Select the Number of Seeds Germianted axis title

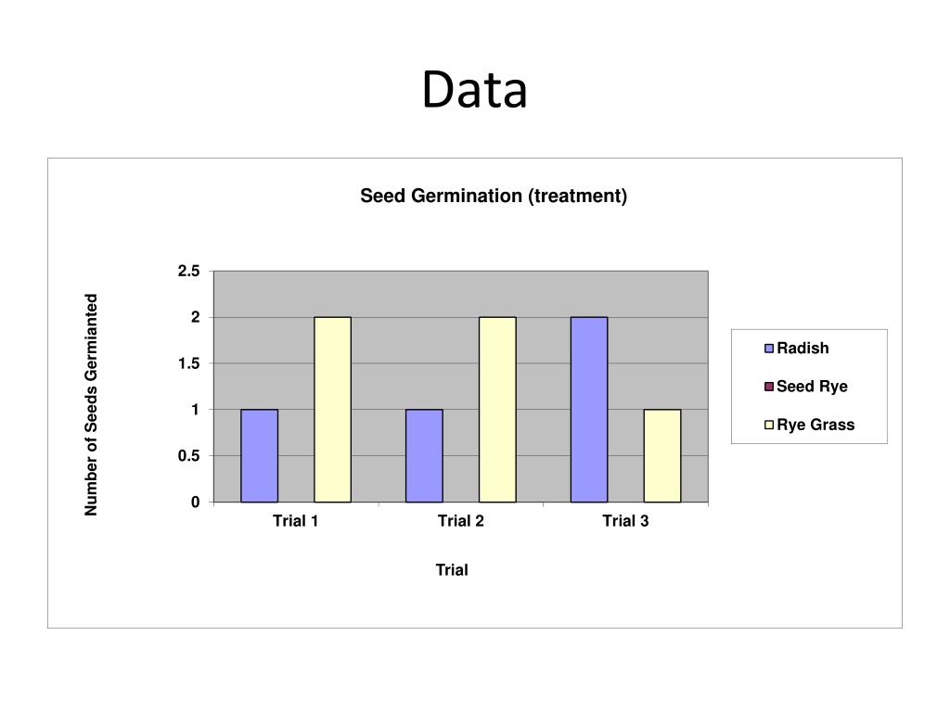pyautogui.click(x=91, y=405)
